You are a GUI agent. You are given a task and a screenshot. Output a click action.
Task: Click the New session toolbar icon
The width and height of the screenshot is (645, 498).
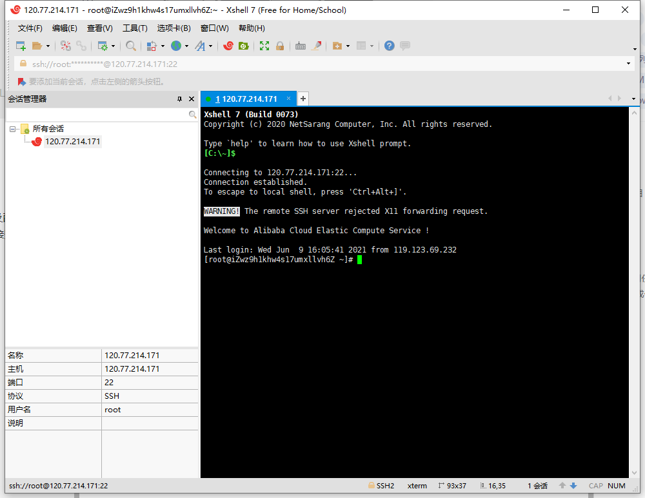coord(21,46)
